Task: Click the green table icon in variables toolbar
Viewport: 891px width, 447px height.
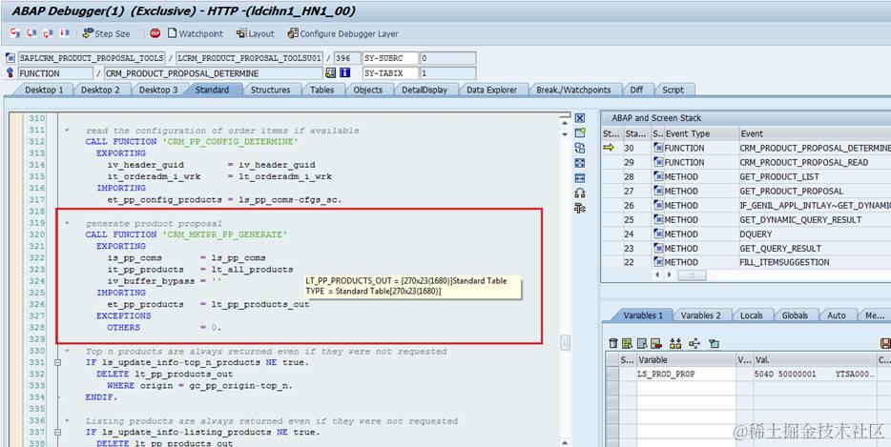Action: pos(627,343)
